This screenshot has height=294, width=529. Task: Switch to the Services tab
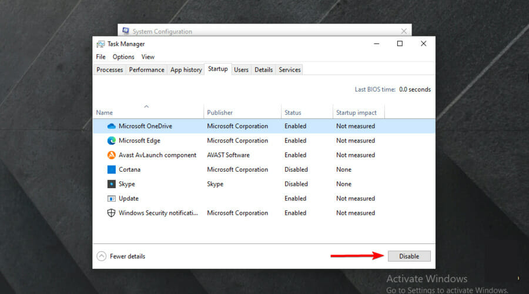tap(289, 70)
